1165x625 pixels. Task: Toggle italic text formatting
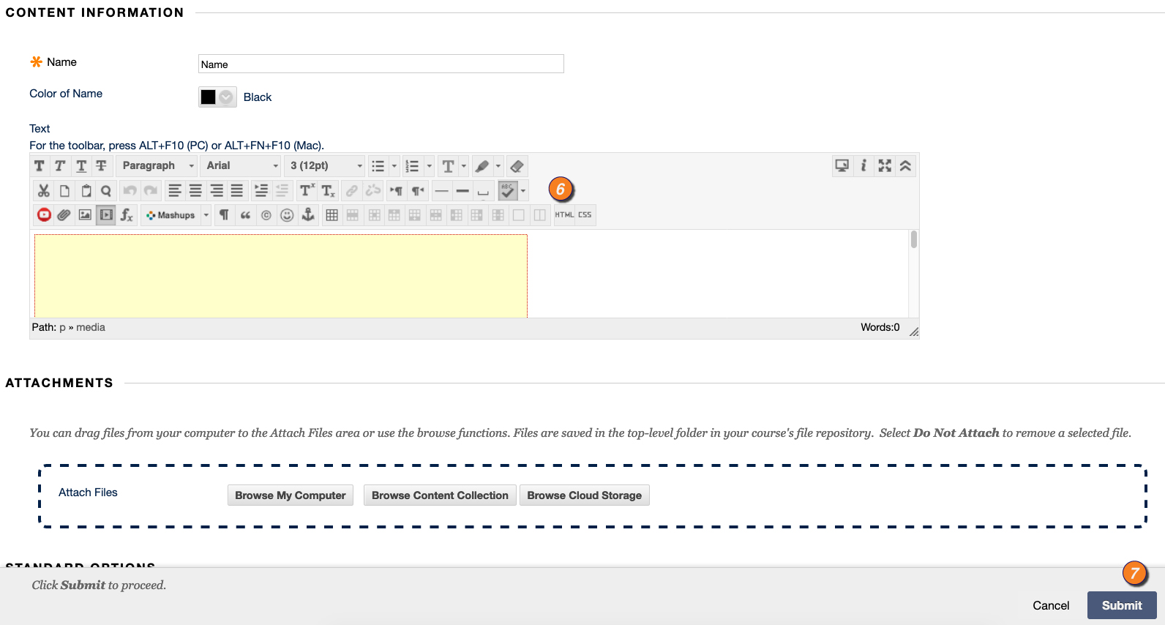coord(60,166)
